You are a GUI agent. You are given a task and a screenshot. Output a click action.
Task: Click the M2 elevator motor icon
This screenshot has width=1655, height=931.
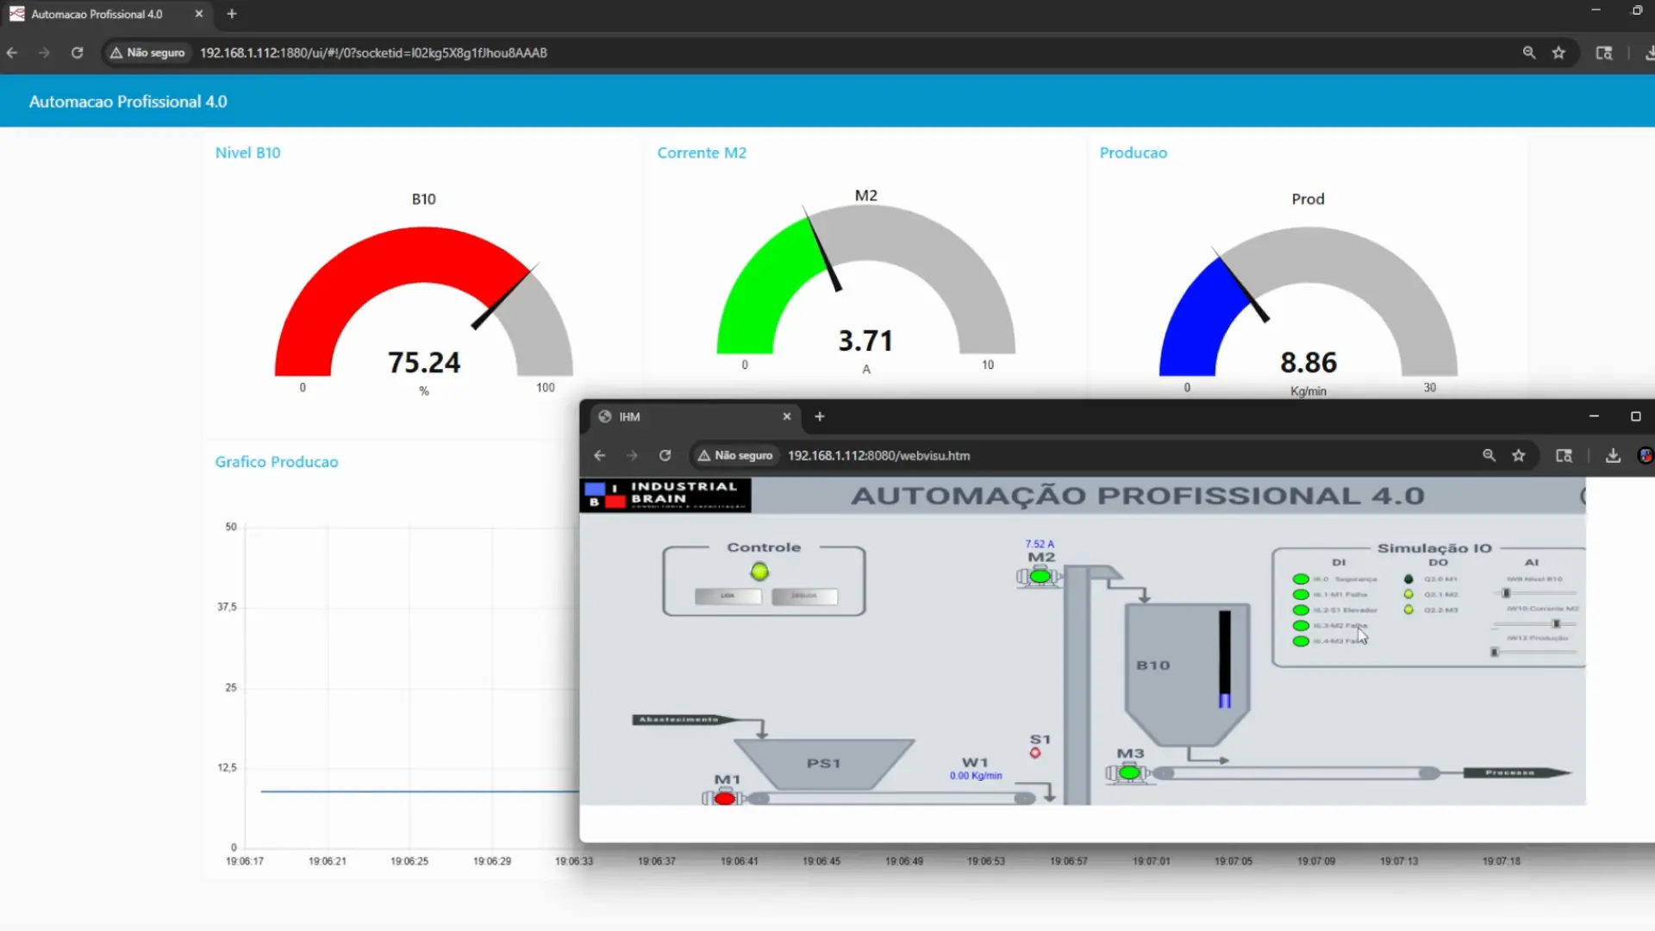point(1040,577)
